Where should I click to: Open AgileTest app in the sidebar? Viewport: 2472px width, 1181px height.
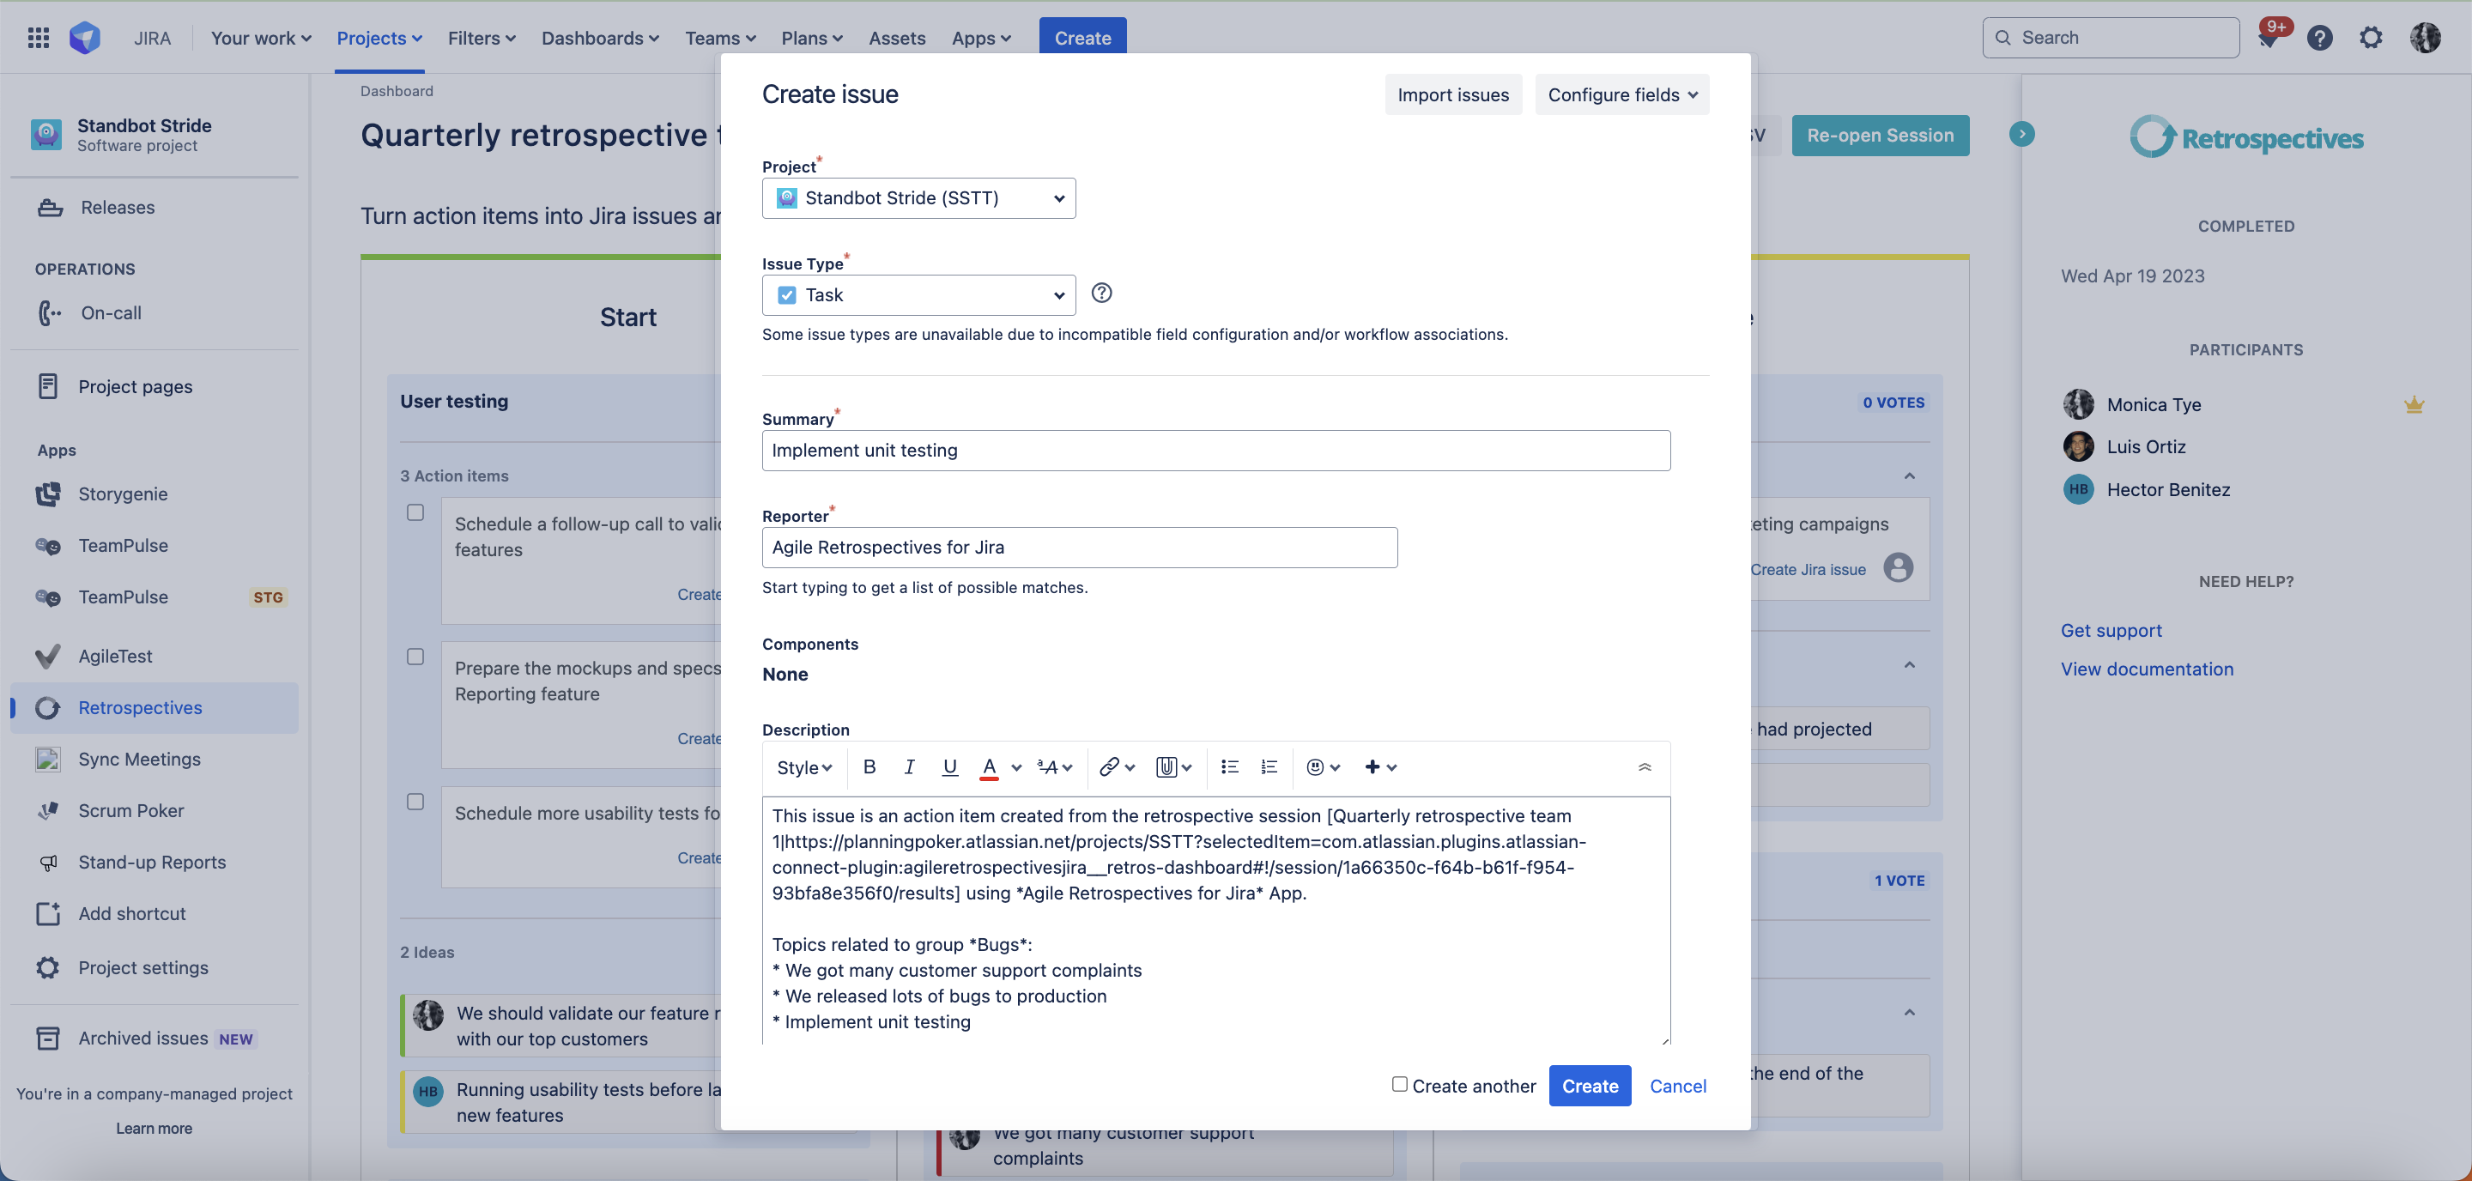pyautogui.click(x=154, y=657)
